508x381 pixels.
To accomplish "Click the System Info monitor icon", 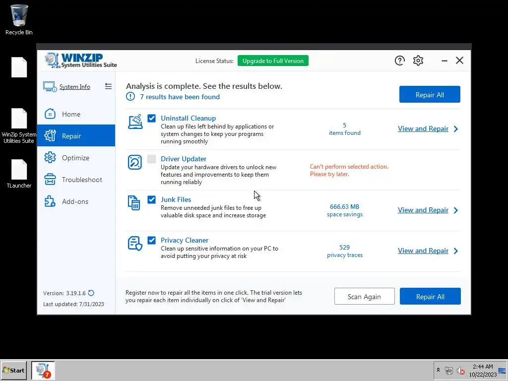I will point(50,86).
